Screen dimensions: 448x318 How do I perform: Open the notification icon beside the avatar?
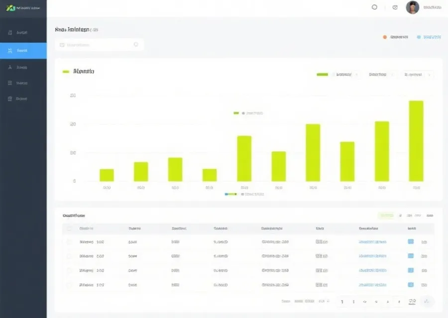pyautogui.click(x=395, y=7)
